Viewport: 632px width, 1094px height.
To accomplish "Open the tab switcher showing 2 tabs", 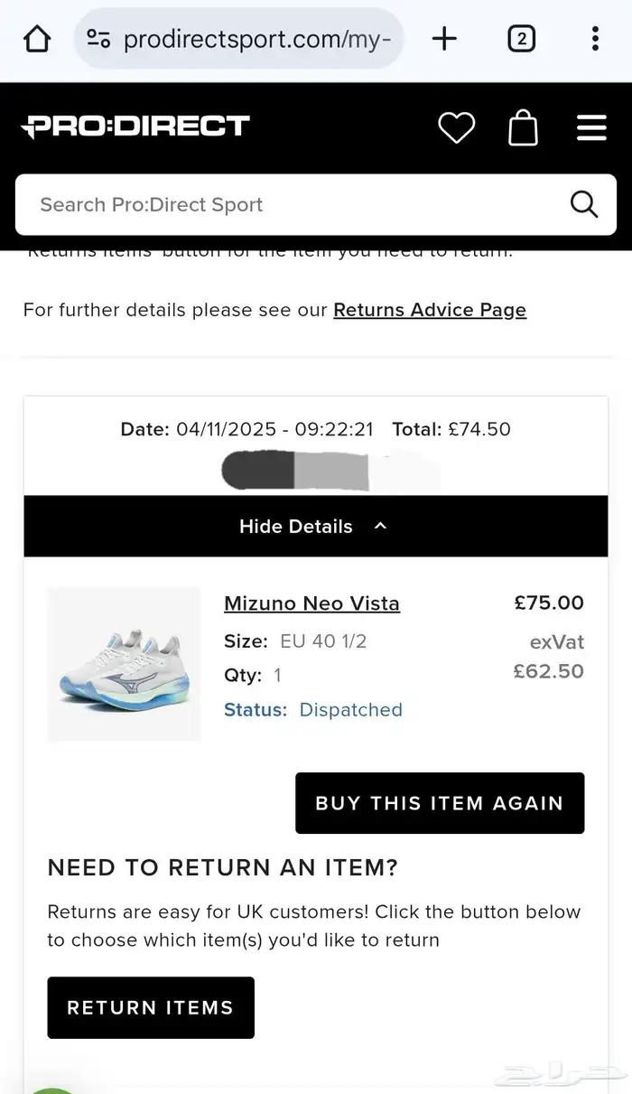I will 522,39.
